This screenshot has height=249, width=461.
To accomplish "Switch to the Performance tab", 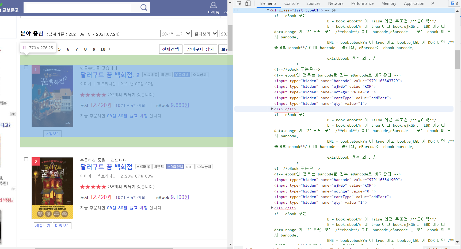I will coord(362,3).
